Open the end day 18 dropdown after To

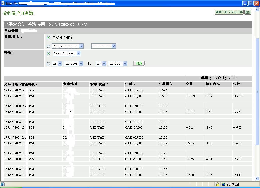coord(101,64)
